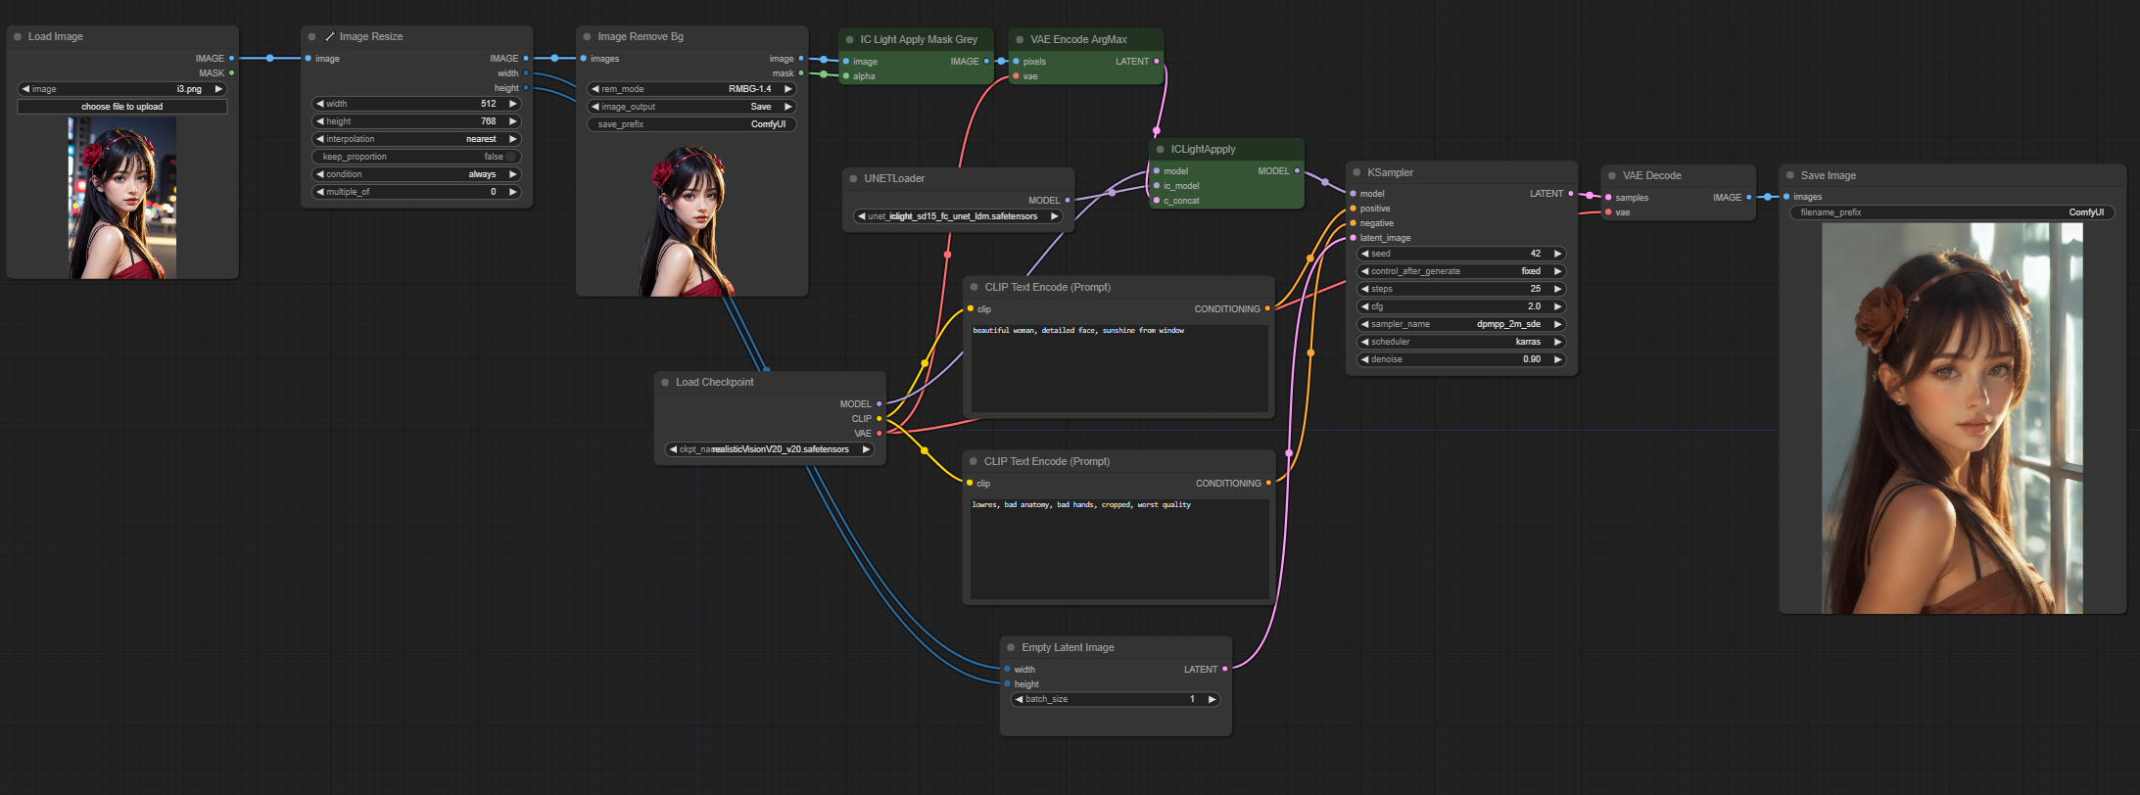Viewport: 2140px width, 795px height.
Task: Open the rem_mode dropdown showing RMBG-1.4
Action: (x=690, y=89)
